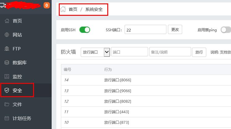Click the shield icon beside 安全

point(7,90)
